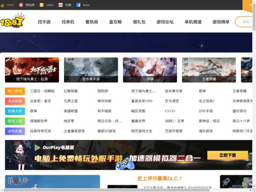Select the 热门游戏 category tag
Screen dimensions: 256x192
(15, 91)
